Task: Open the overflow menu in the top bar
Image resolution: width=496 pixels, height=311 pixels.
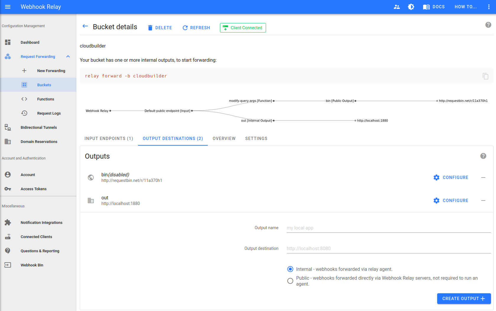Action: click(x=489, y=6)
